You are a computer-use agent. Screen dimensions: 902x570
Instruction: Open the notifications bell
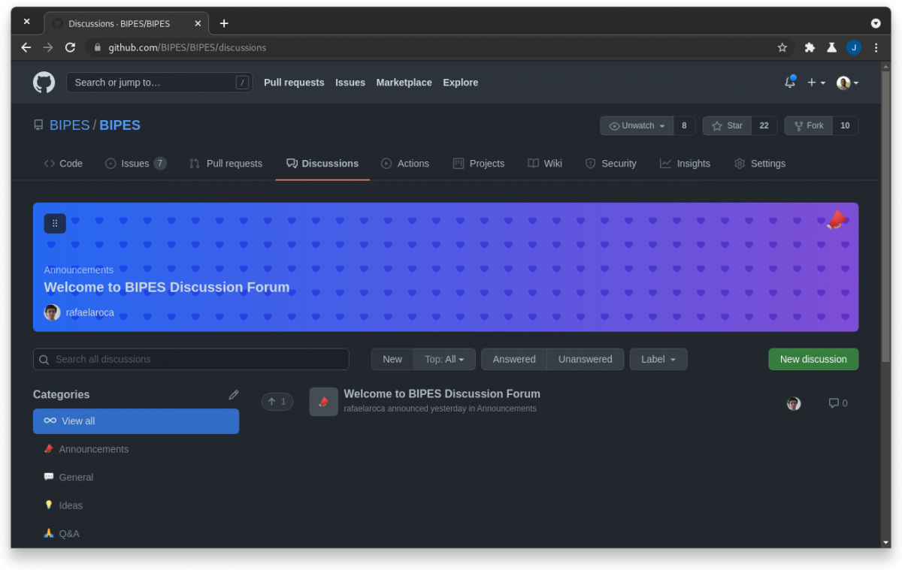789,82
